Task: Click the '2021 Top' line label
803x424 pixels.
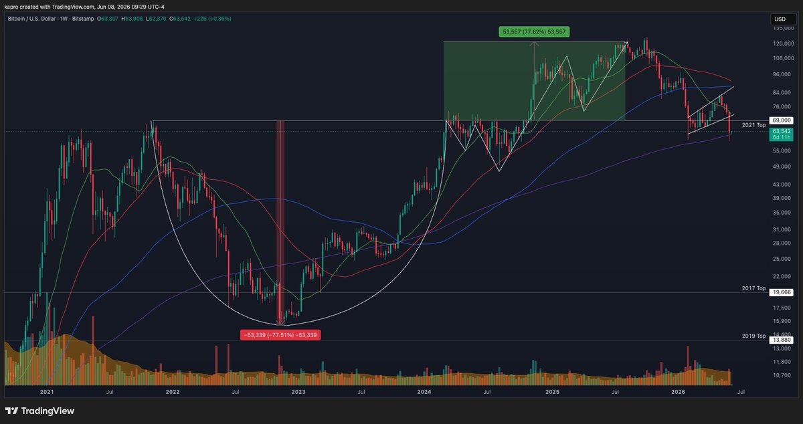Action: [x=753, y=125]
